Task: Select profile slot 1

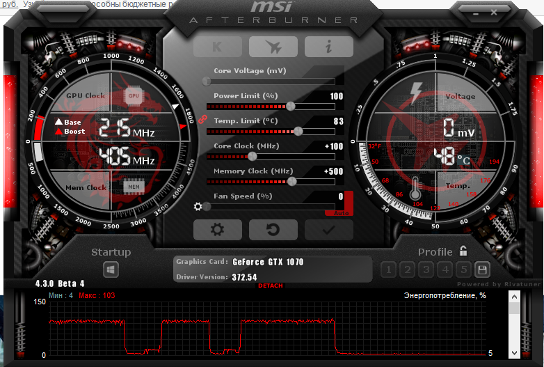Action: 389,270
